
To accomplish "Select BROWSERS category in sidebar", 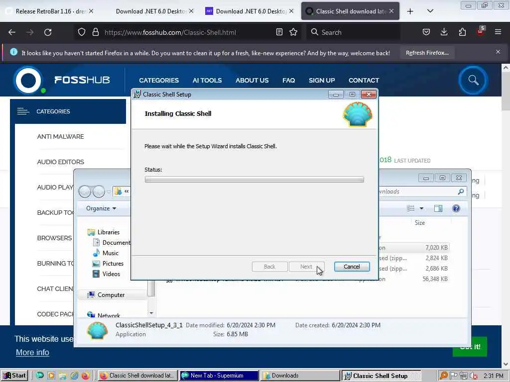I will point(54,238).
